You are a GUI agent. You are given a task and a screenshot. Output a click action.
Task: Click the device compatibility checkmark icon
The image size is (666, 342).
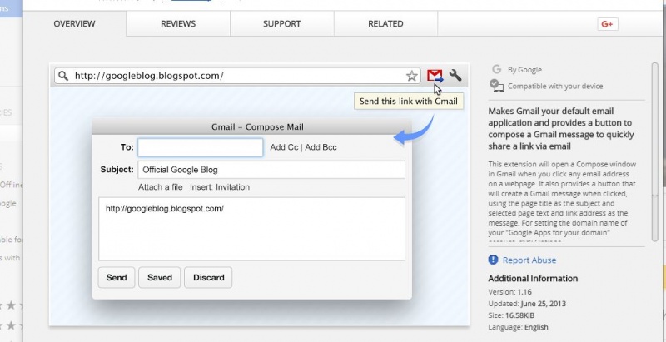tap(496, 85)
